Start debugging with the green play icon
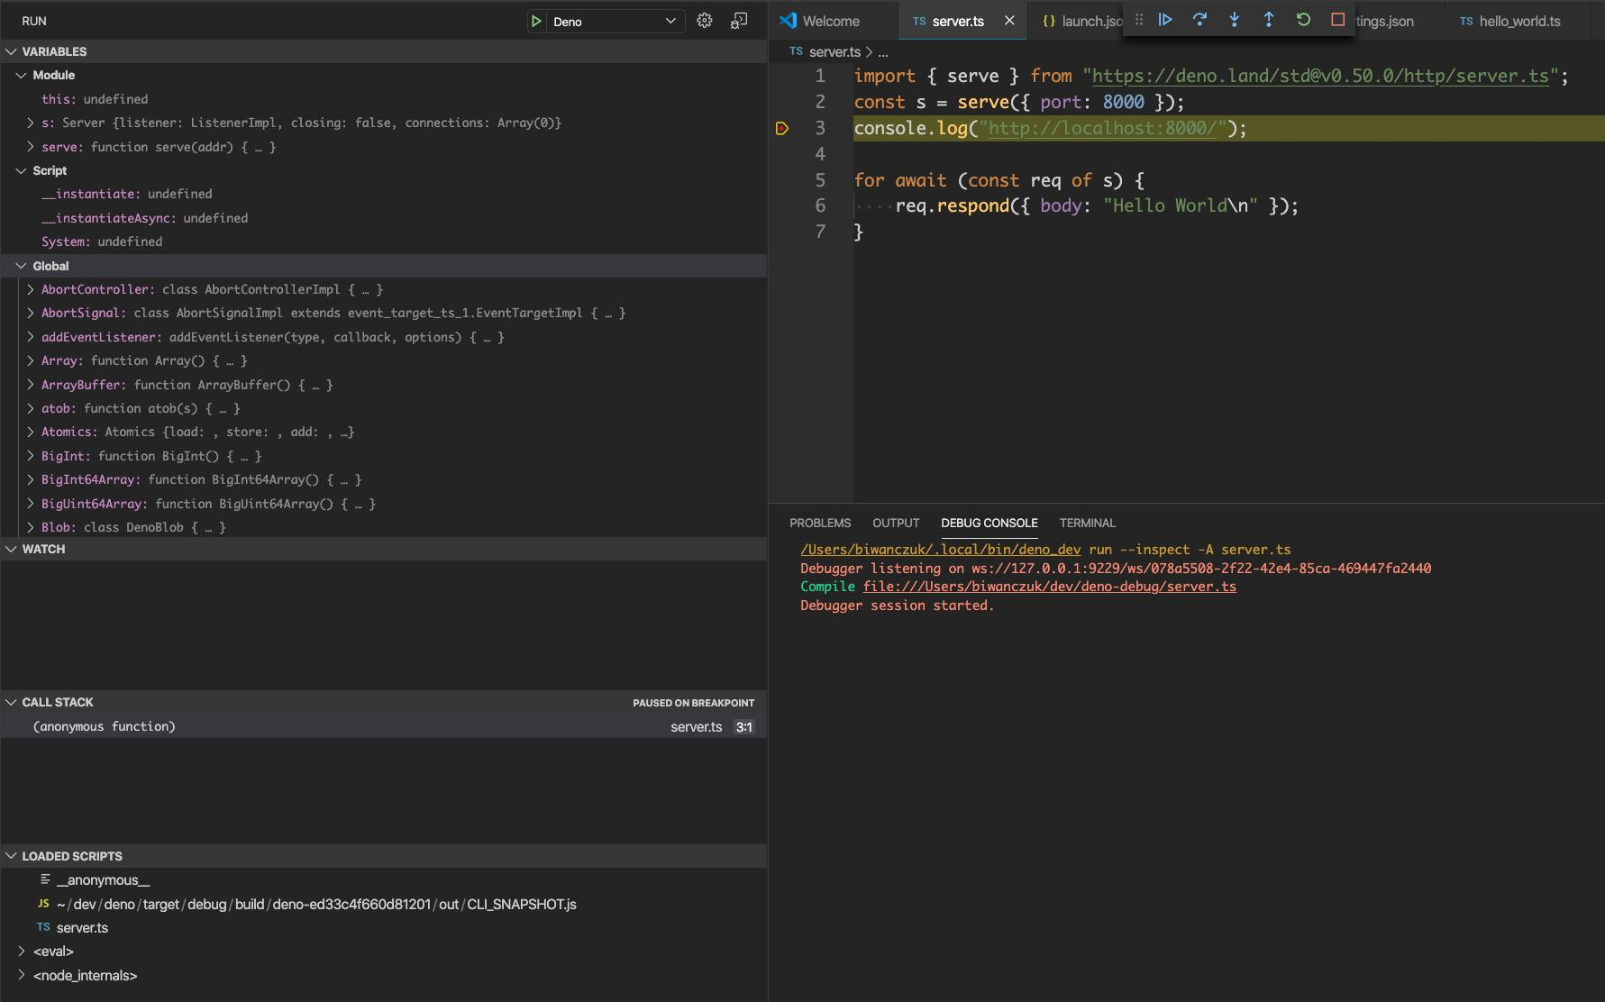The image size is (1605, 1002). click(536, 21)
